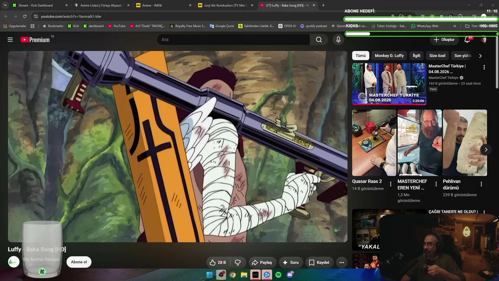
Task: Open File Explorer from taskbar
Action: click(x=244, y=275)
